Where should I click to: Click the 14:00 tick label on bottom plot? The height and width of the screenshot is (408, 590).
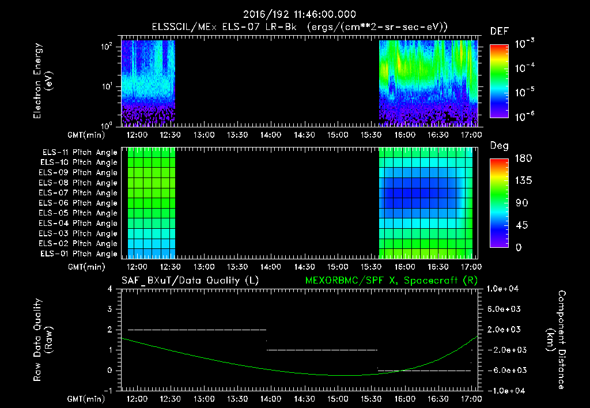point(271,399)
